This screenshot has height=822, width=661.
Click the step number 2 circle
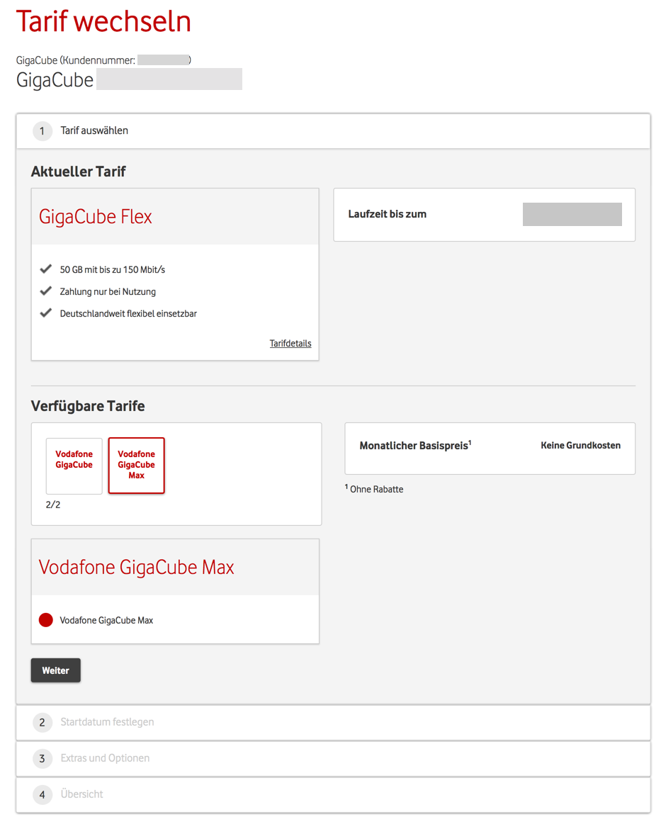click(x=43, y=722)
